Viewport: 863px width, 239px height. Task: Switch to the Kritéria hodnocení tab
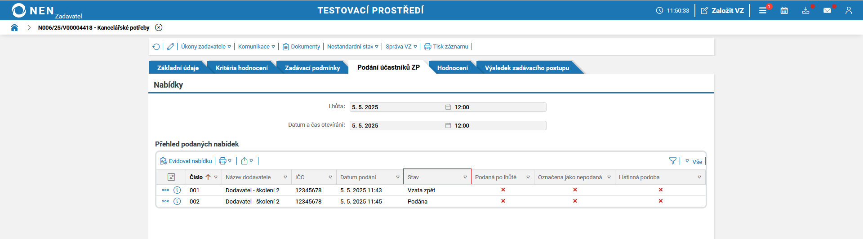click(x=242, y=68)
